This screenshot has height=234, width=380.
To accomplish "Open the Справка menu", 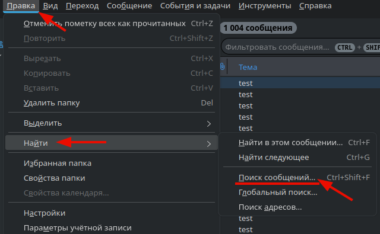I will click(x=315, y=6).
